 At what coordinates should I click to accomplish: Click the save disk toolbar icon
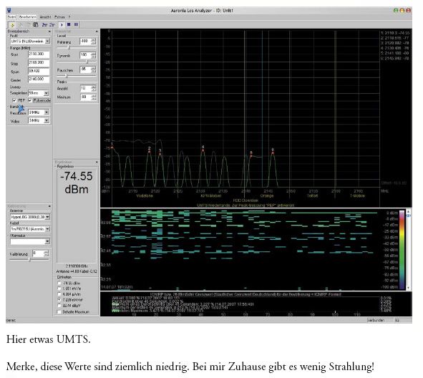35,24
